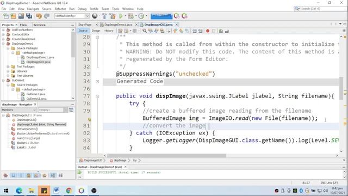
Task: Click the Redo toolbar icon
Action: (x=47, y=16)
